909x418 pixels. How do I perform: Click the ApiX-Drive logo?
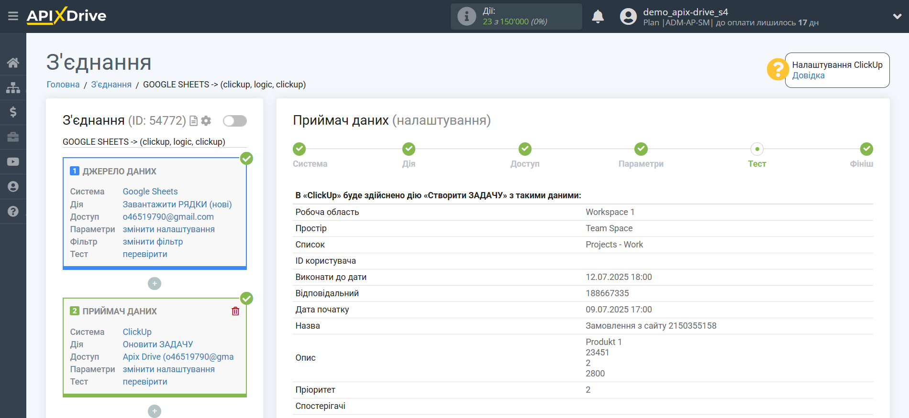tap(67, 16)
